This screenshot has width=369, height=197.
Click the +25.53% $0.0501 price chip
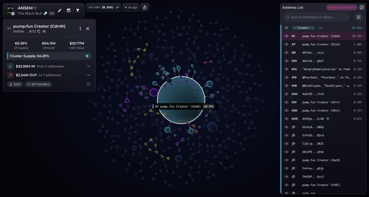click(x=104, y=8)
